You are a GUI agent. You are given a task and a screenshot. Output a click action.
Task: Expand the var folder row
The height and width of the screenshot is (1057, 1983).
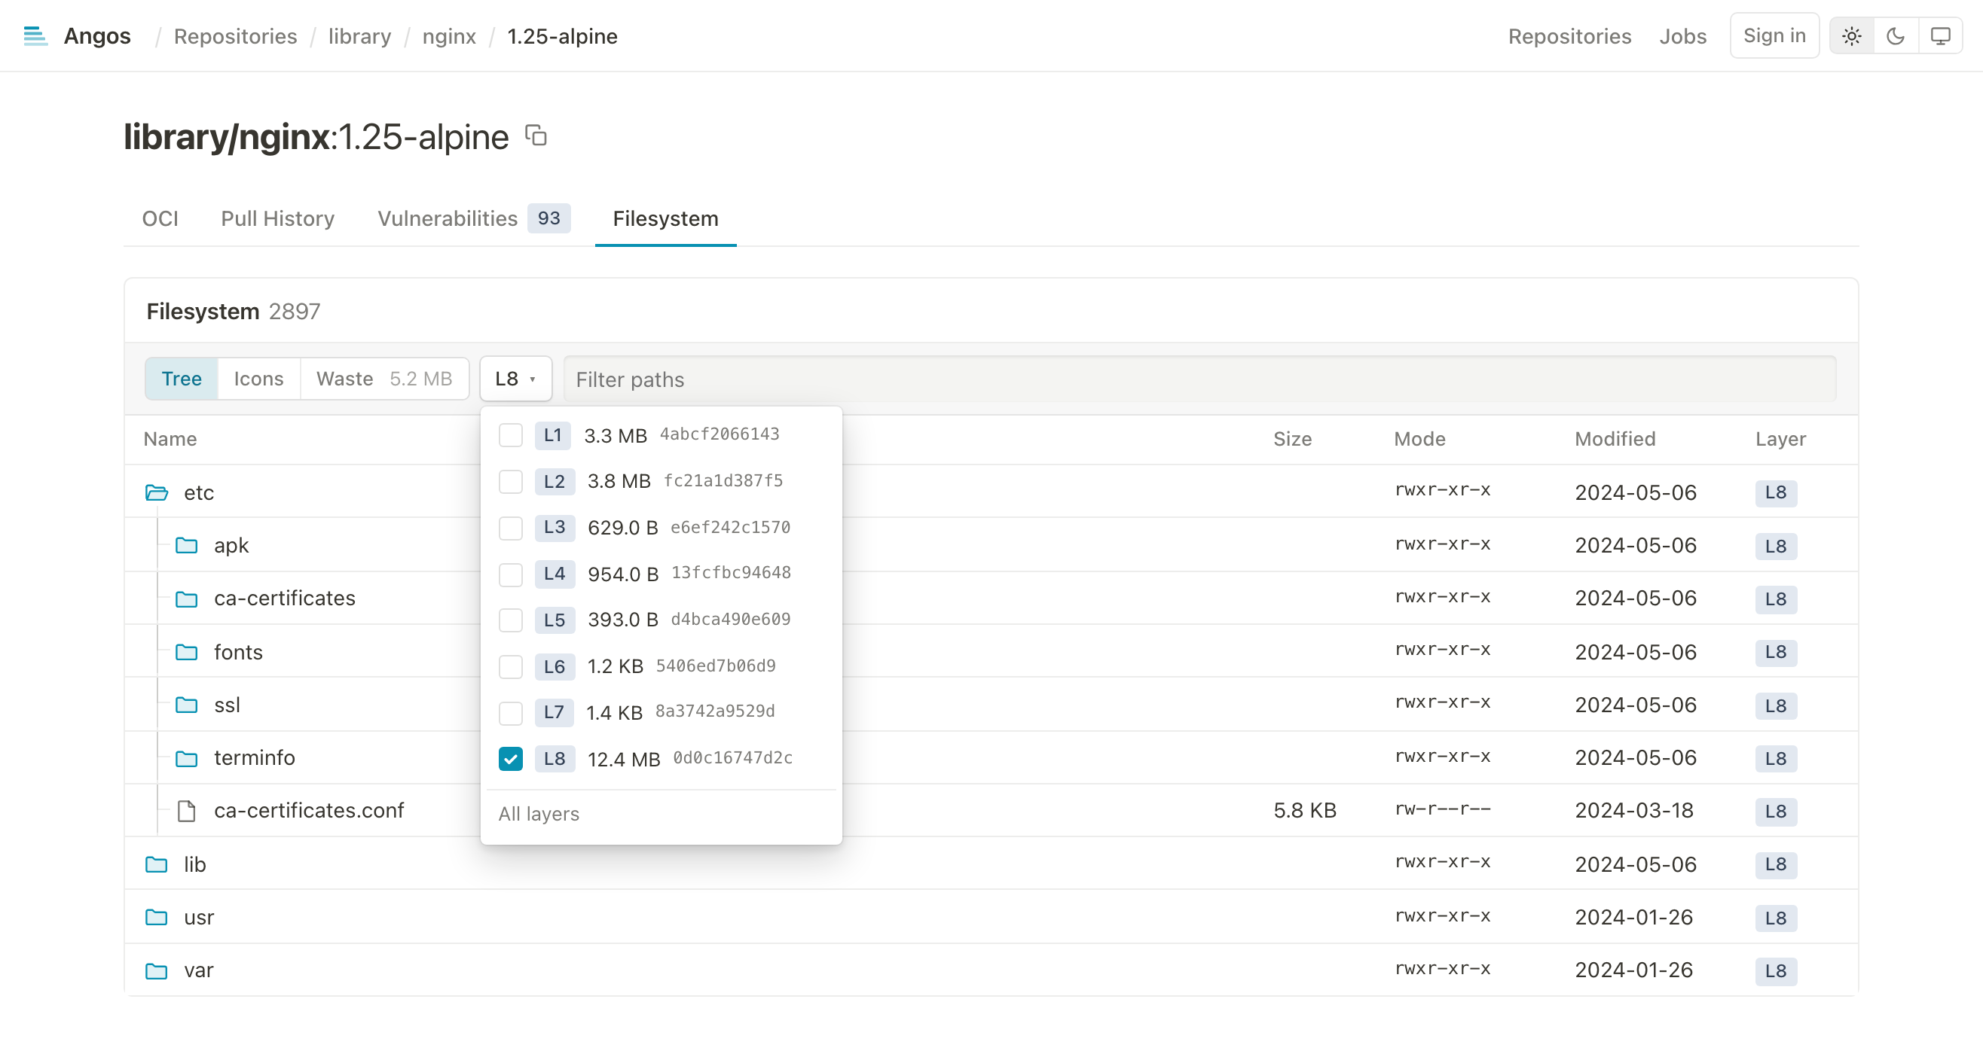[991, 970]
